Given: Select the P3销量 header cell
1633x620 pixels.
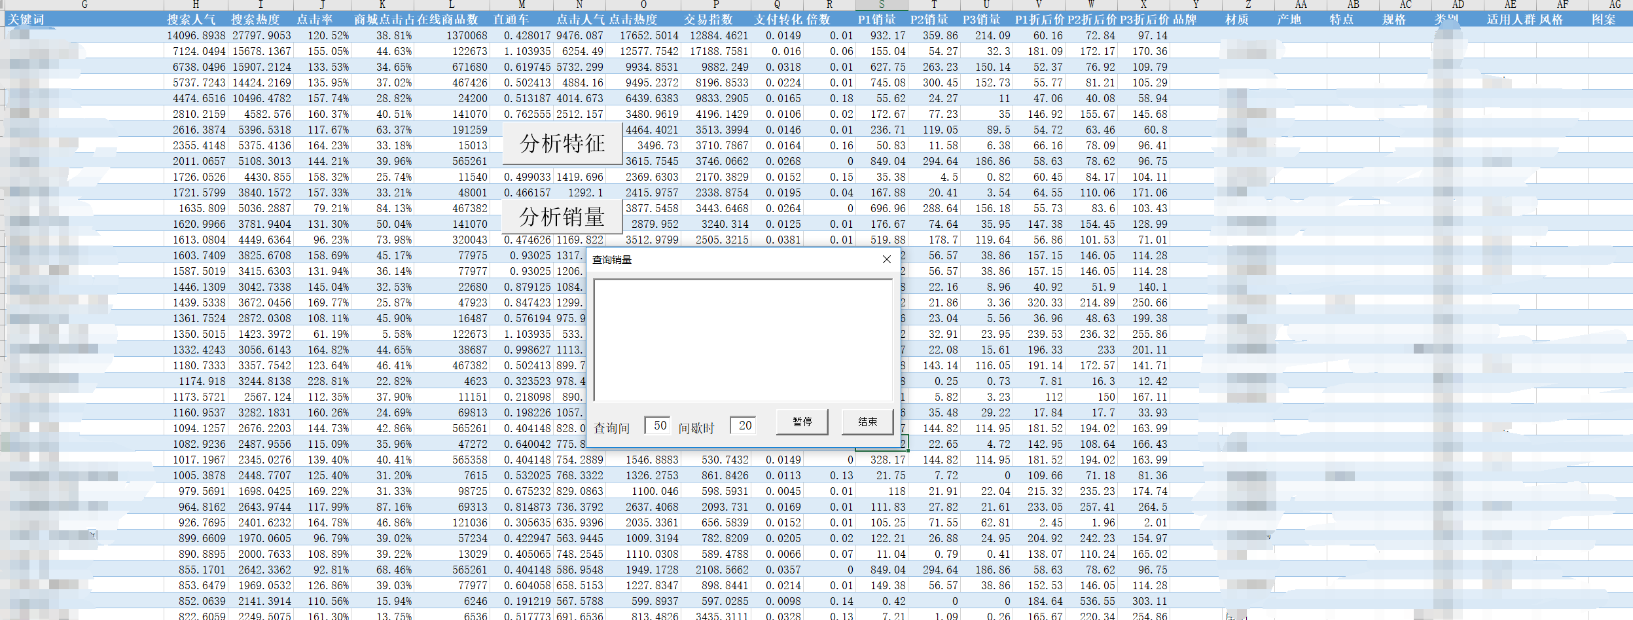Looking at the screenshot, I should click(x=986, y=20).
